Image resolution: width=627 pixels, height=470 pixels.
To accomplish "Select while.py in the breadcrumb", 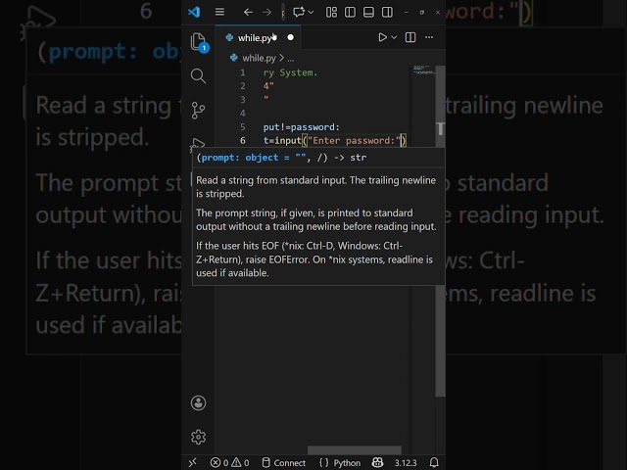I will coord(259,59).
